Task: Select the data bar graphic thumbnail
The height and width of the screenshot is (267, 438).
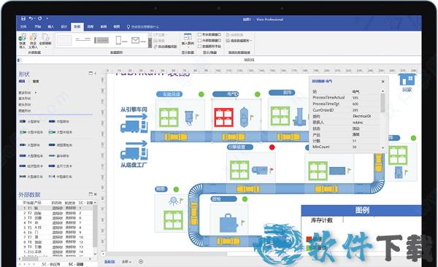Action: pos(101,40)
